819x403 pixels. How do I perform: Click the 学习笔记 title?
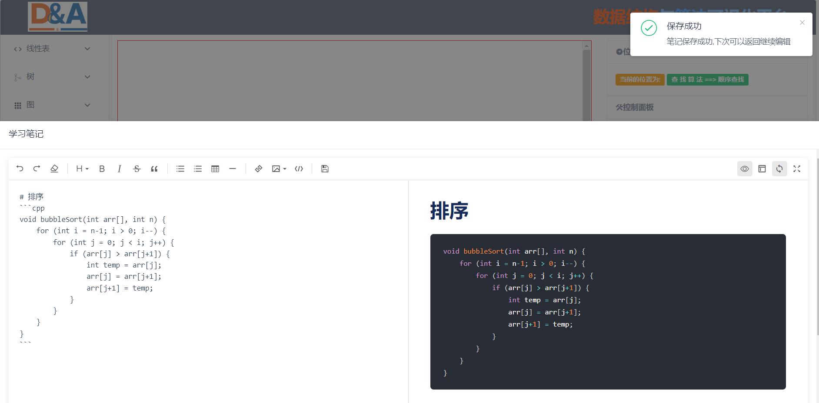click(26, 134)
